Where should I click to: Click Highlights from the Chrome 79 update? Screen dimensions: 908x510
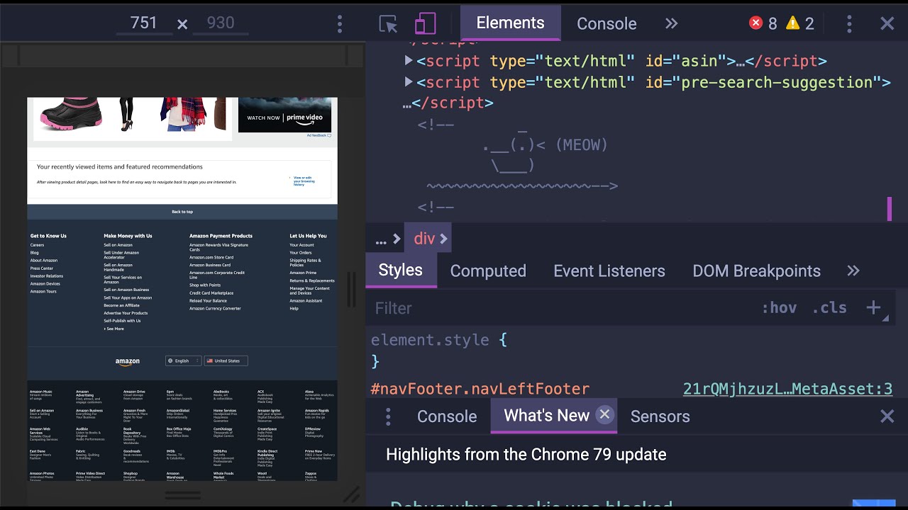pos(526,454)
